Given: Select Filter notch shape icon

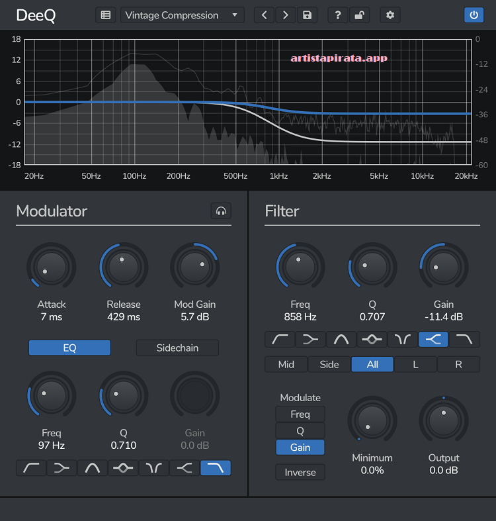Looking at the screenshot, I should click(403, 339).
